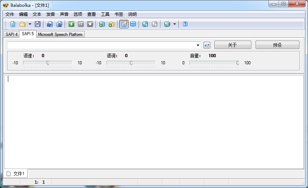Screen dimensions: 308x188
Task: Open the 选项 menu
Action: [78, 14]
